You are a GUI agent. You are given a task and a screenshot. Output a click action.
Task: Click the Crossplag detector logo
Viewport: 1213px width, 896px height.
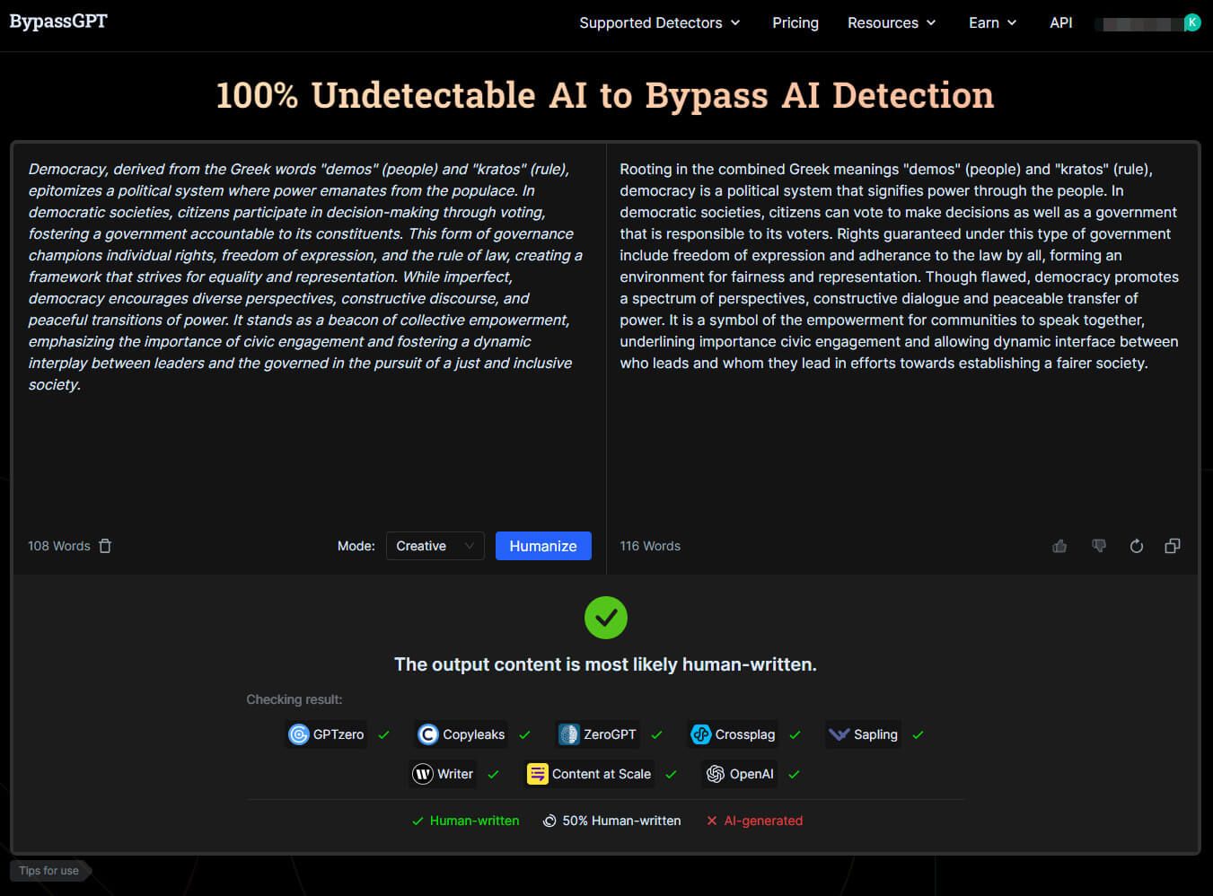[700, 734]
